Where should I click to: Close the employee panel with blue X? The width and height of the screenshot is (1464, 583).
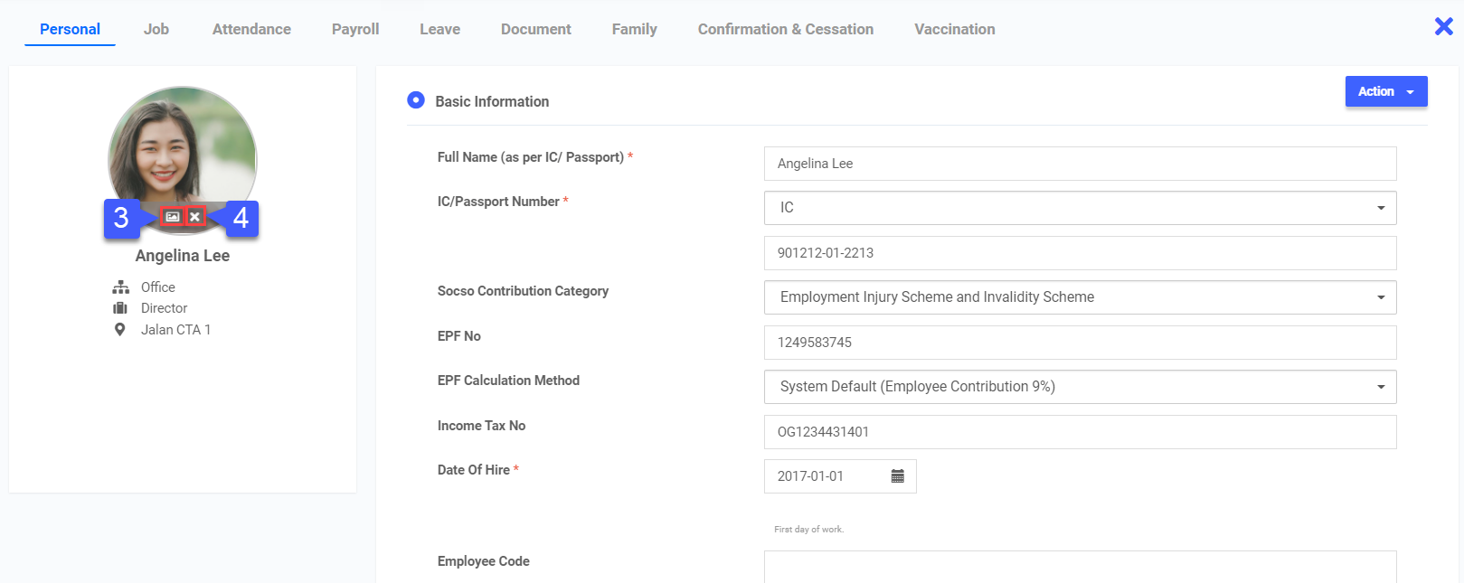point(1443,27)
